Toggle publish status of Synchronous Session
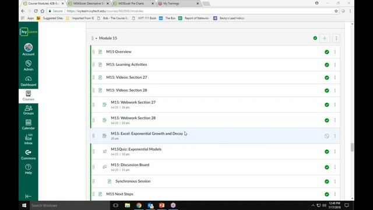Viewport: 373px width, 210px height. tap(327, 181)
